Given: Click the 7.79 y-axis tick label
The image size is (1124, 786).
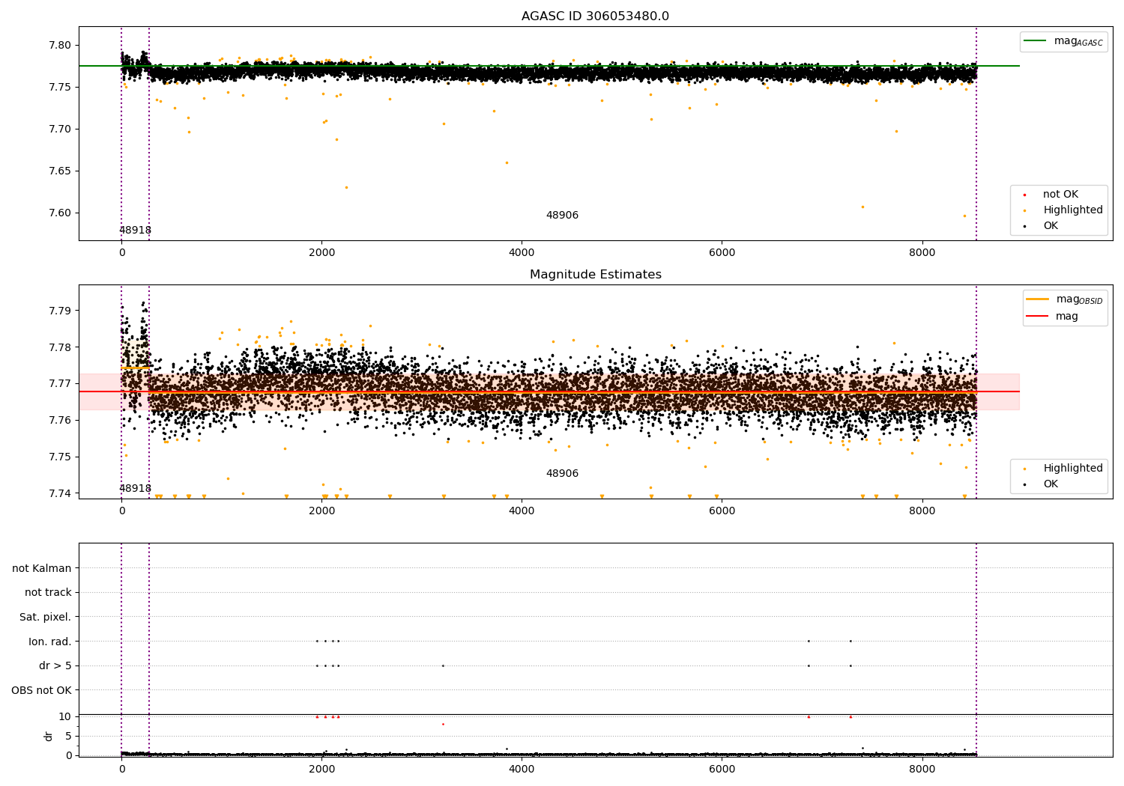Looking at the screenshot, I should click(60, 311).
